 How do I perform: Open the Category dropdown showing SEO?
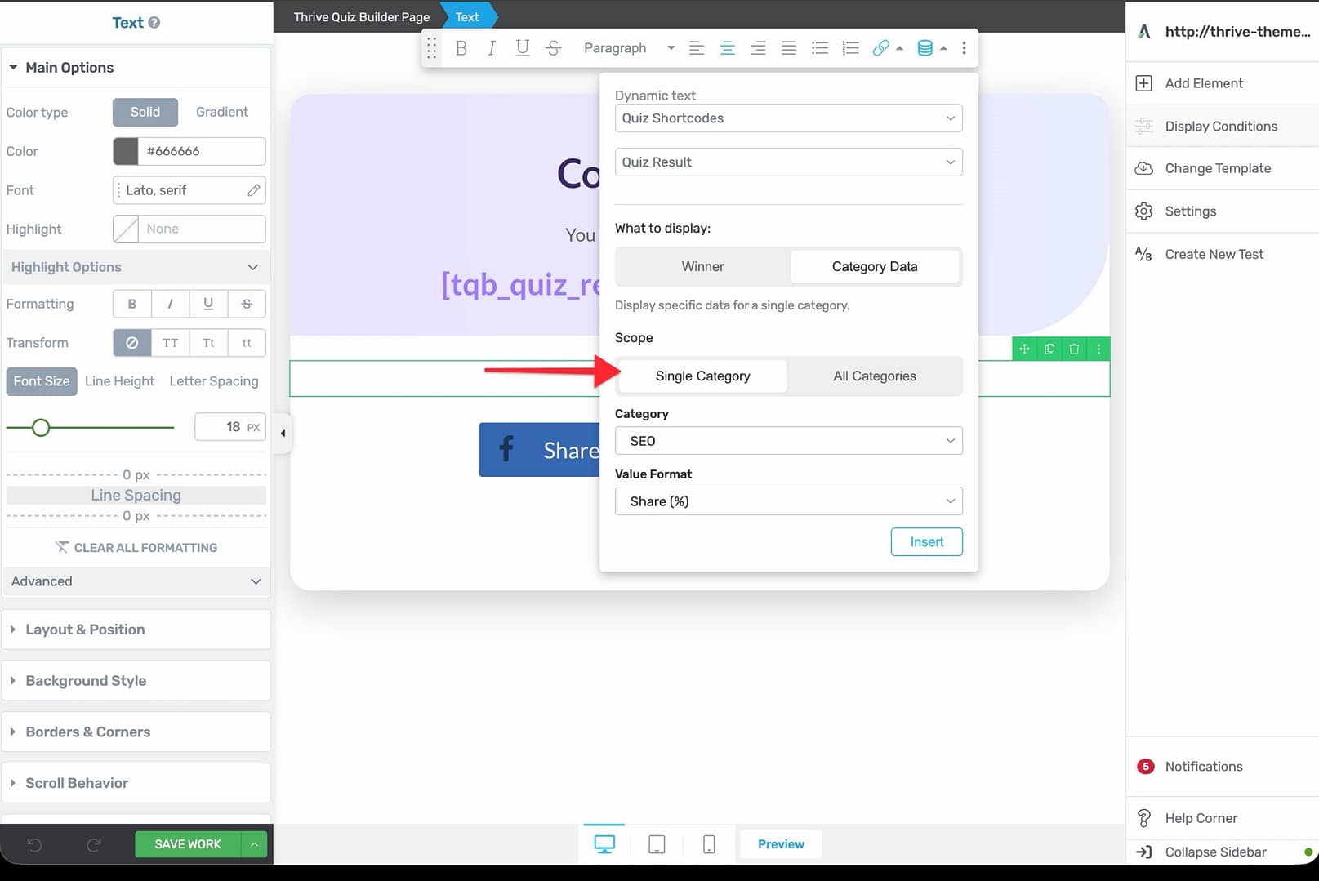[788, 441]
